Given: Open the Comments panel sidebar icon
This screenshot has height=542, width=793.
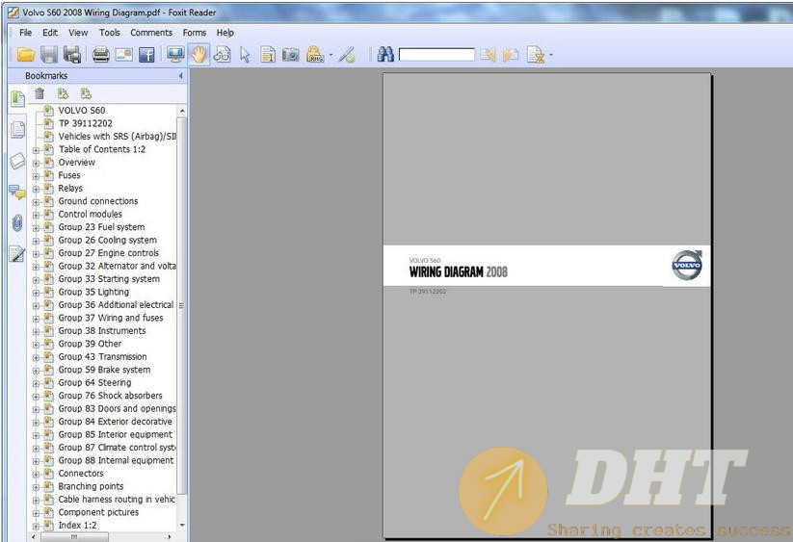Looking at the screenshot, I should [17, 192].
